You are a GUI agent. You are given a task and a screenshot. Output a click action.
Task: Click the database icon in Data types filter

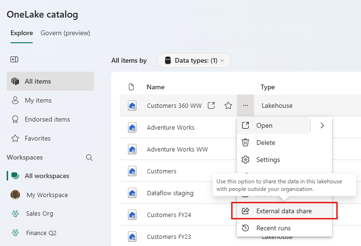[168, 60]
